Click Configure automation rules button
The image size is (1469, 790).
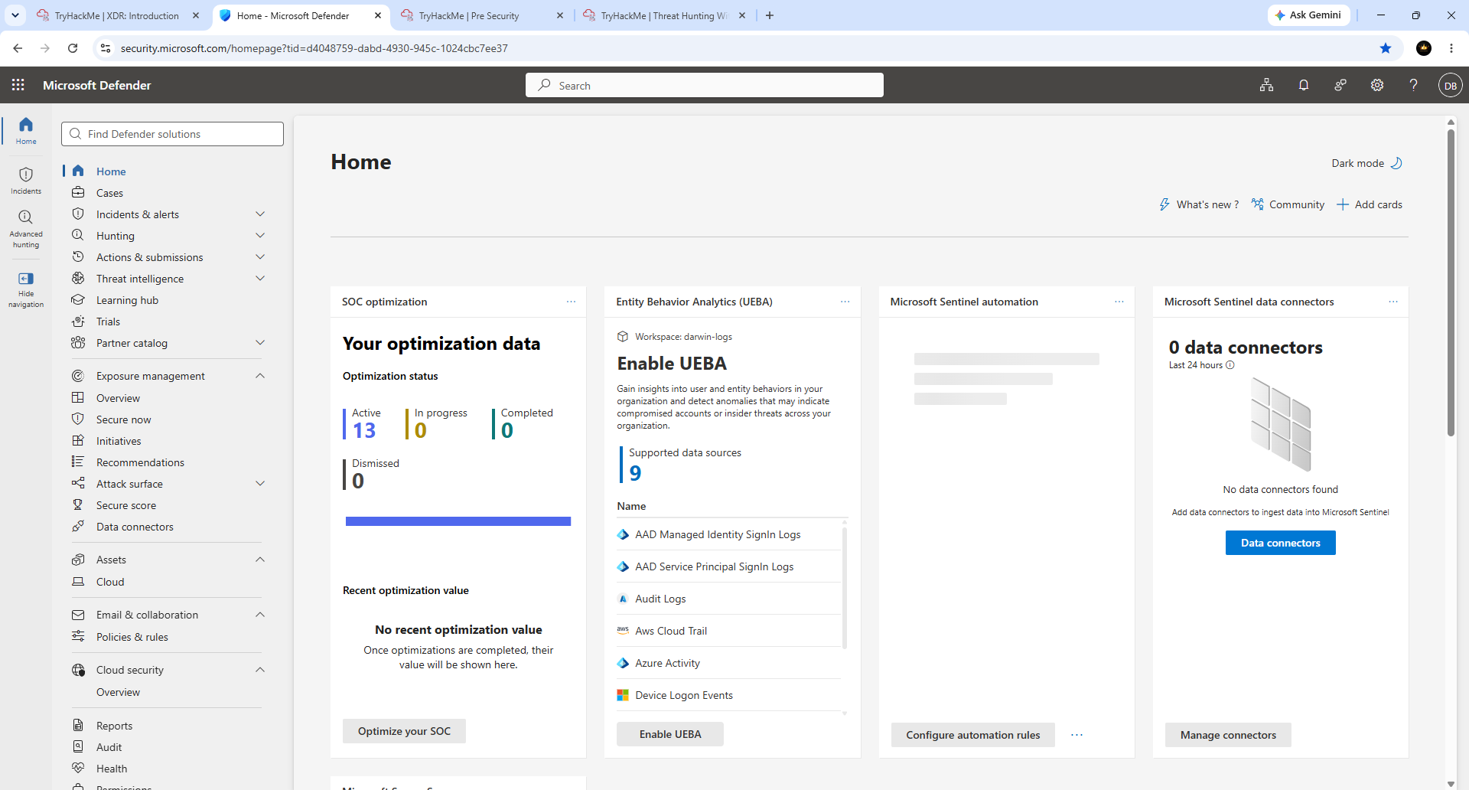tap(973, 735)
